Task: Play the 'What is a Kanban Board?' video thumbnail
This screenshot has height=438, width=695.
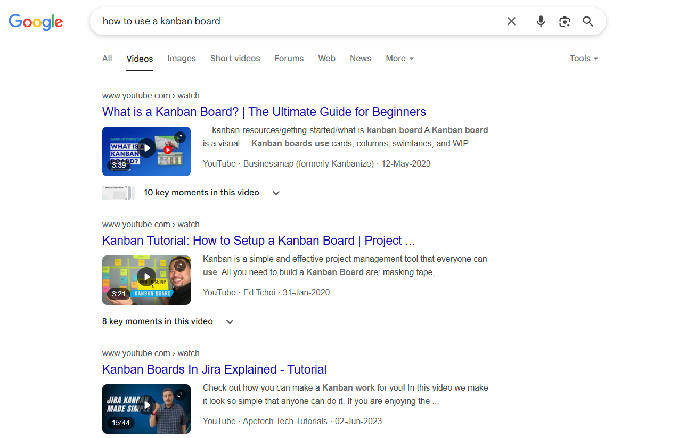Action: [146, 151]
